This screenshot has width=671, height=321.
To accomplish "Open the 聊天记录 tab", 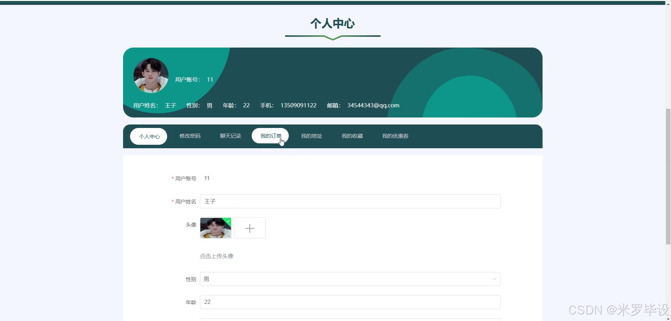I will [230, 136].
